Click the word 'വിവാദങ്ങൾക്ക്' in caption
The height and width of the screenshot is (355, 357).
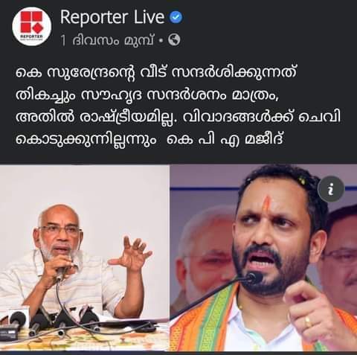[x=237, y=118]
